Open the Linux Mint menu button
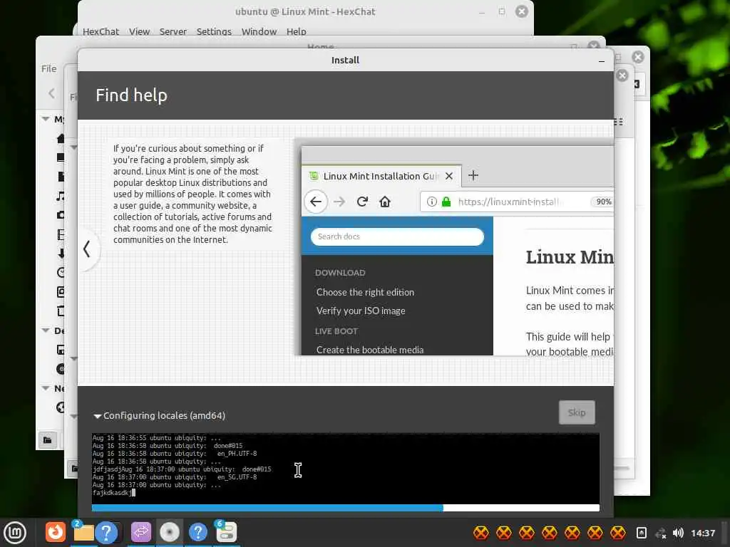Viewport: 730px width, 547px height. pyautogui.click(x=15, y=533)
